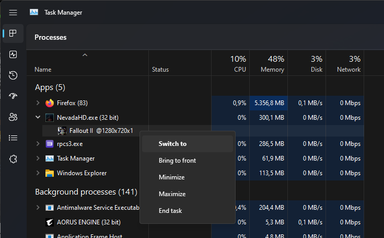Click the Windows Explorer folder icon
Screen dimensions: 384x238
[50, 173]
